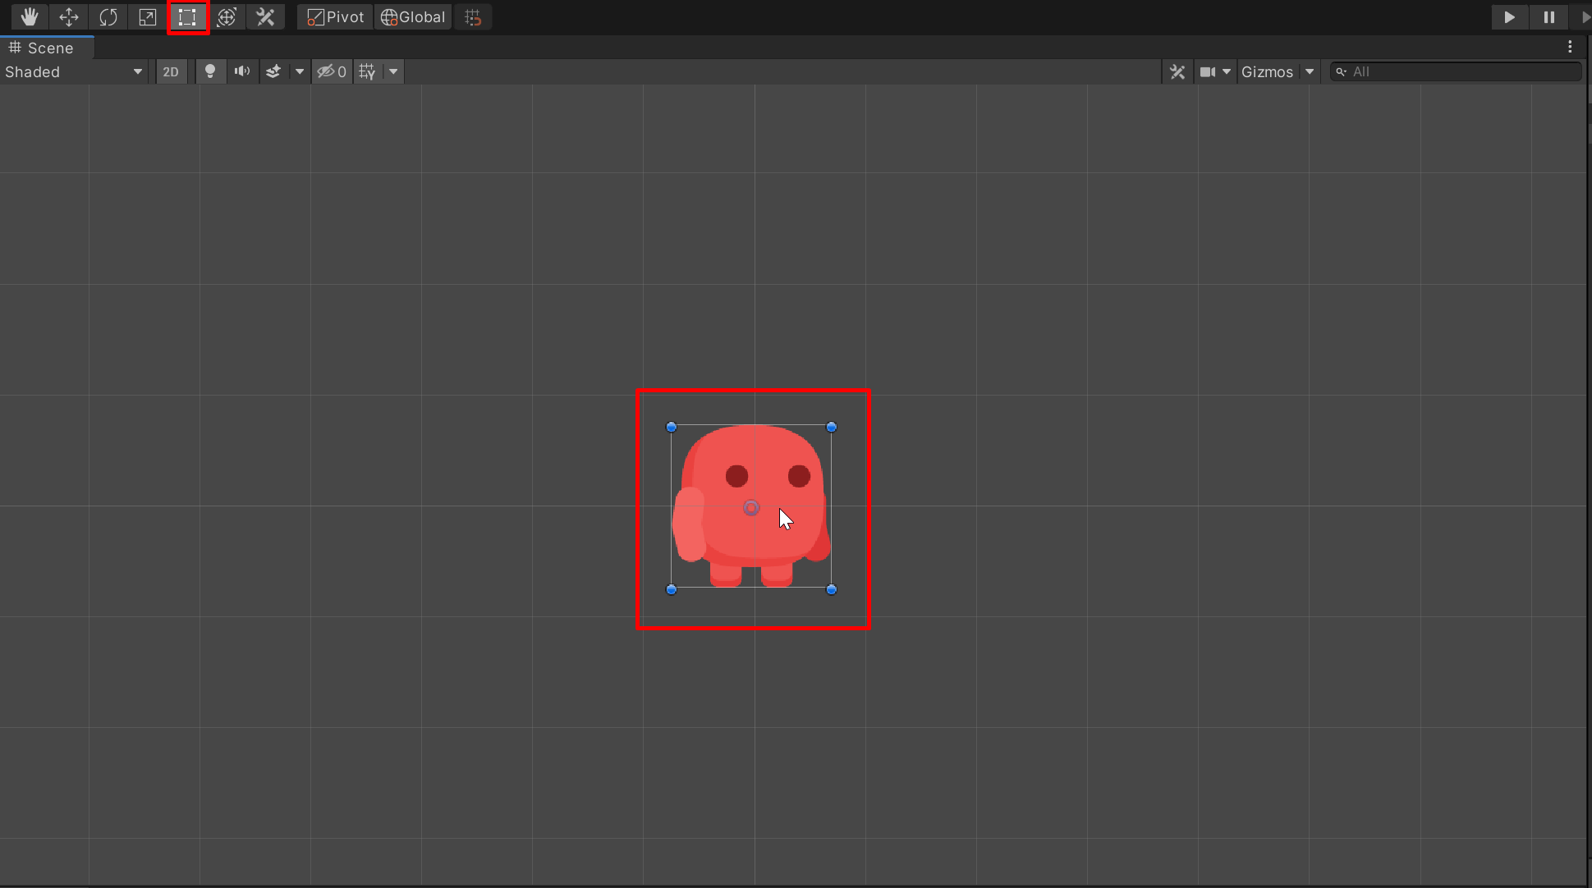The height and width of the screenshot is (888, 1592).
Task: Toggle Global handle rotation button
Action: click(413, 17)
